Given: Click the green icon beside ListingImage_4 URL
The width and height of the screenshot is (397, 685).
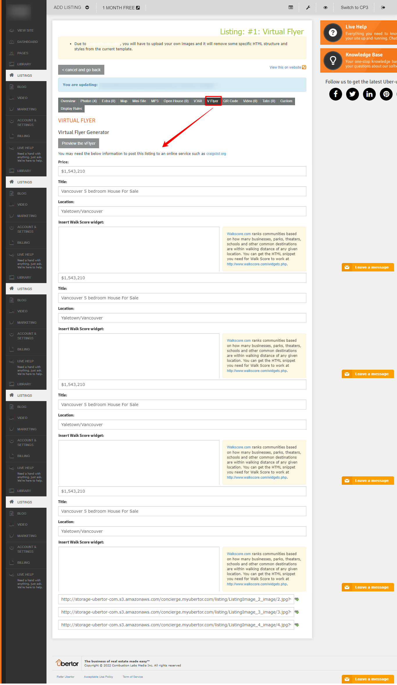Looking at the screenshot, I should 297,625.
